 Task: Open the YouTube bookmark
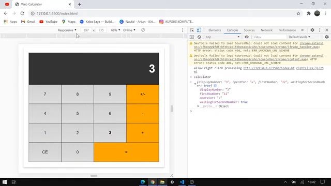click(x=48, y=22)
